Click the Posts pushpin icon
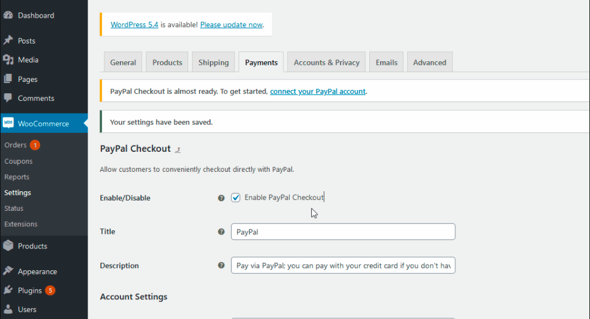This screenshot has width=590, height=319. pos(8,41)
